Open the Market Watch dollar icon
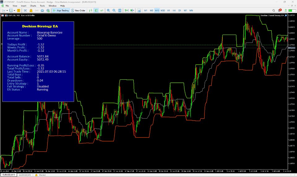297x177 pixels. (x=19, y=11)
